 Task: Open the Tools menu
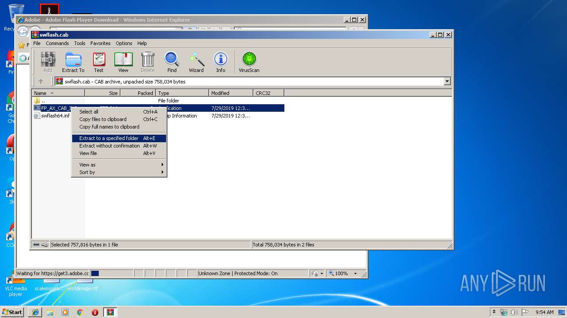80,43
